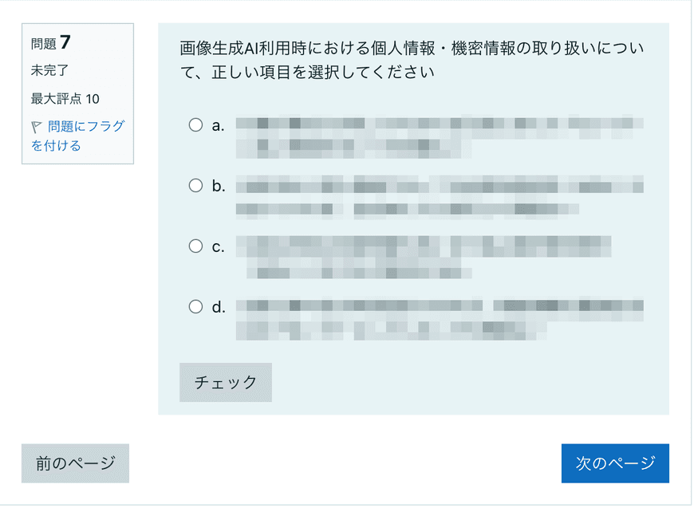Click the question text about 画像生成AI利用時

[x=412, y=60]
